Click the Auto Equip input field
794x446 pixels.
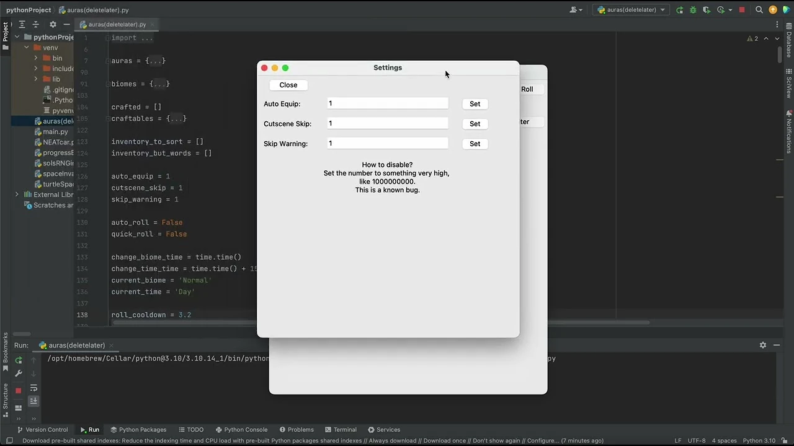(387, 103)
